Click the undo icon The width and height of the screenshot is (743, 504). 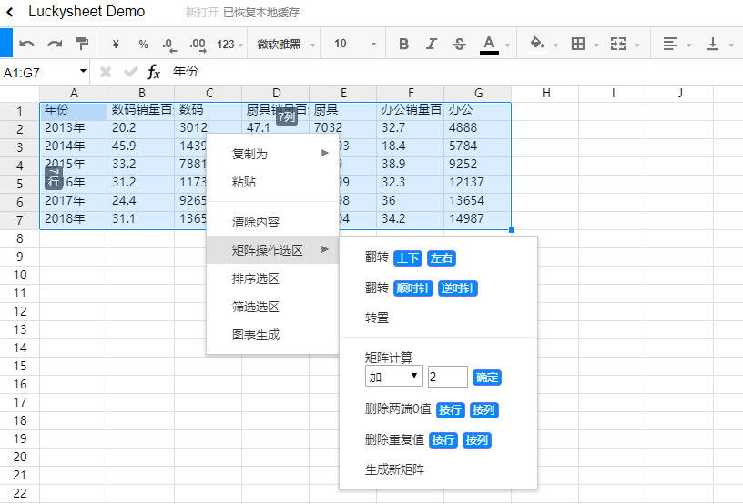pyautogui.click(x=26, y=44)
